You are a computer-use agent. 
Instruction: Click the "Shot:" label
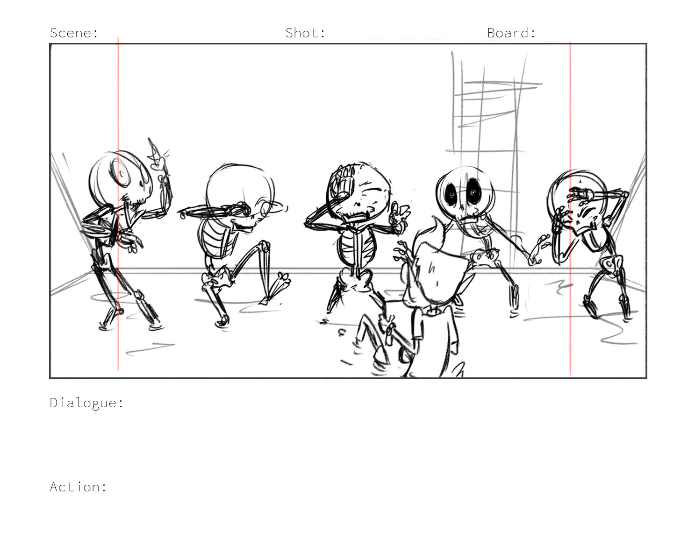click(x=305, y=33)
